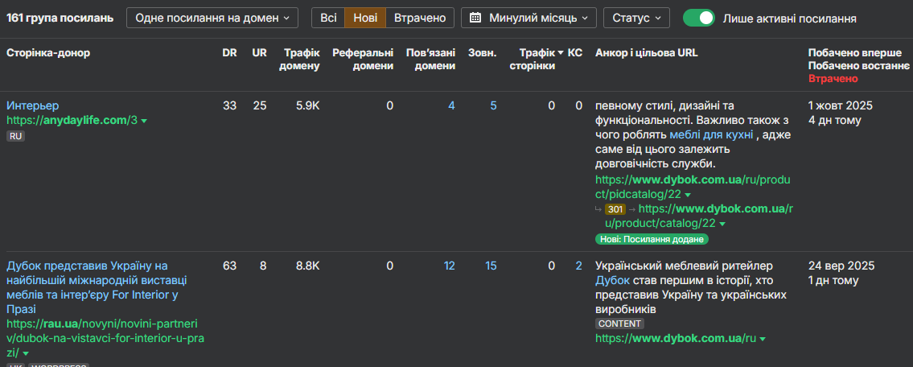Select the 'Втрачено' tab
Viewport: 913px width, 367px height.
[x=420, y=18]
